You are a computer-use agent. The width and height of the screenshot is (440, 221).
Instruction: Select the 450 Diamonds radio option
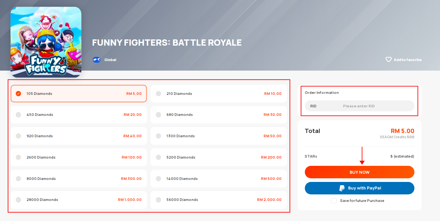[18, 115]
